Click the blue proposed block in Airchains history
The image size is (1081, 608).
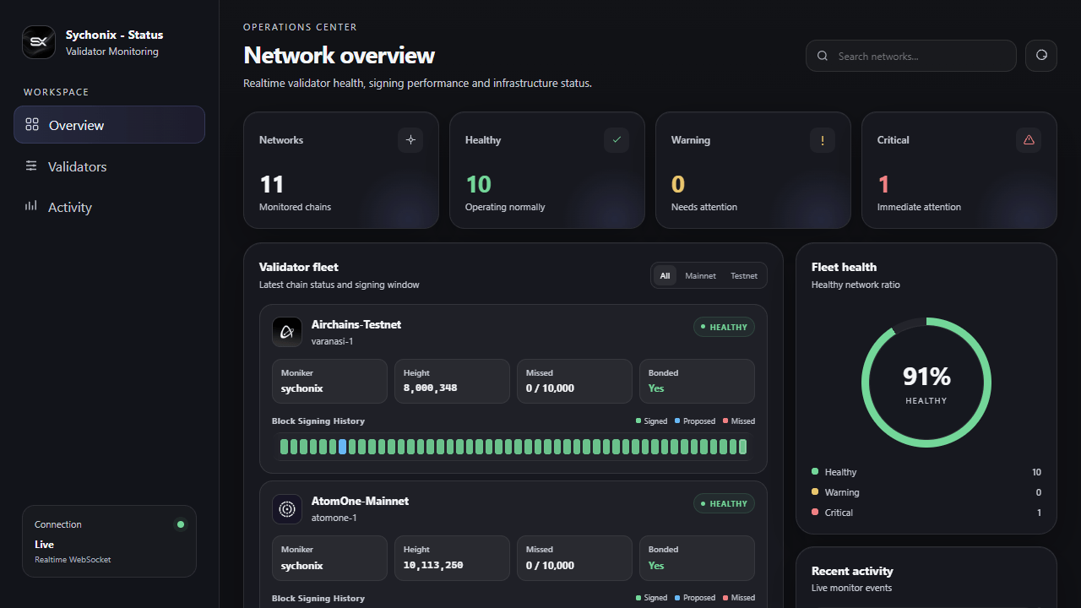(x=342, y=447)
